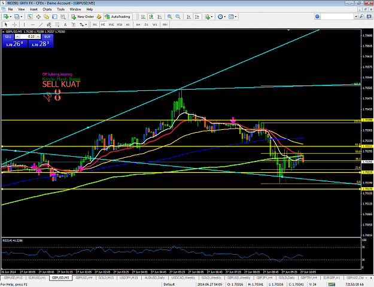This screenshot has width=374, height=287.
Task: Open the Help menu
Action: pyautogui.click(x=89, y=10)
